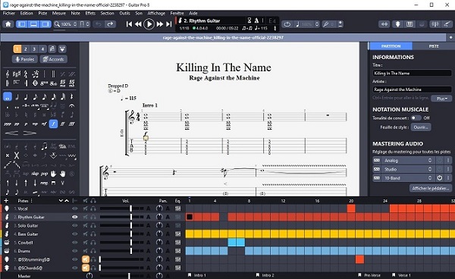Insert the treble clef icon in the palette

click(x=8, y=74)
